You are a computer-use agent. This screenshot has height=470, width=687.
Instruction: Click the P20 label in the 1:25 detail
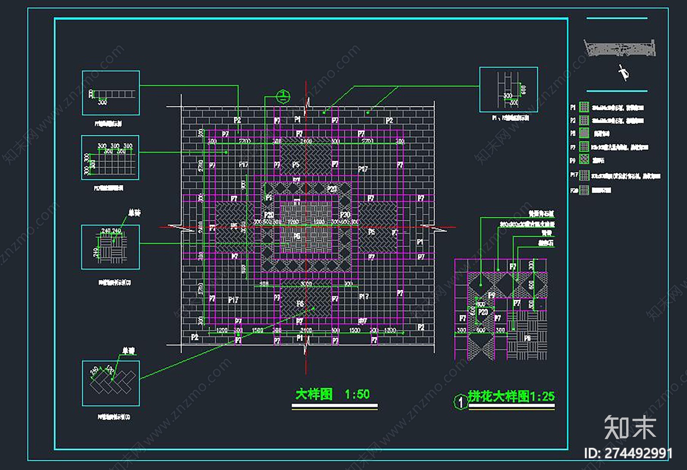[x=483, y=312]
